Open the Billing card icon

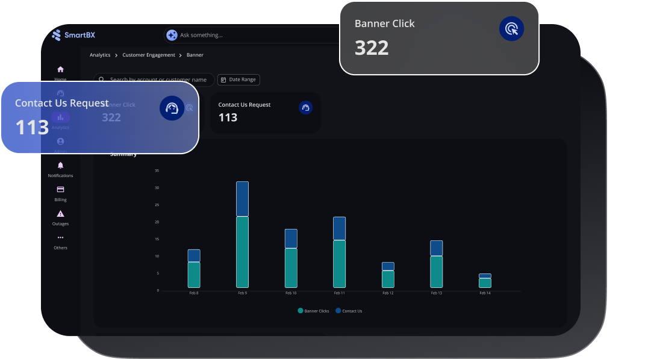click(x=60, y=190)
